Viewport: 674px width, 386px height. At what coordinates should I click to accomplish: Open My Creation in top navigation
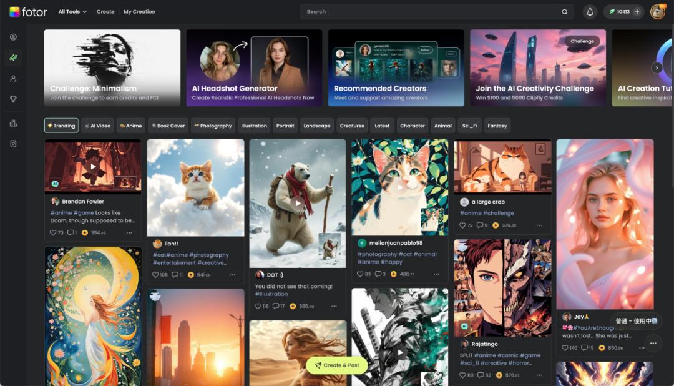pyautogui.click(x=139, y=12)
